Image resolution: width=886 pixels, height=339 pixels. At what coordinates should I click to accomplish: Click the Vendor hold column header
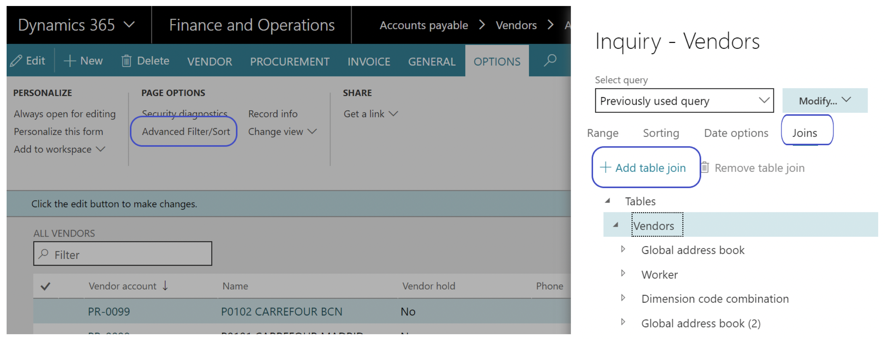(429, 286)
